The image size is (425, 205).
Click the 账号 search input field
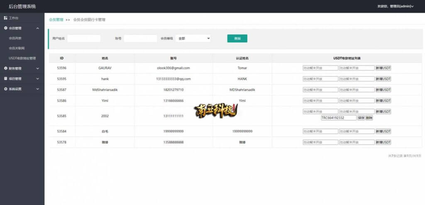click(140, 39)
